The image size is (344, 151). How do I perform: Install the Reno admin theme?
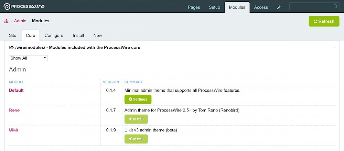click(136, 119)
